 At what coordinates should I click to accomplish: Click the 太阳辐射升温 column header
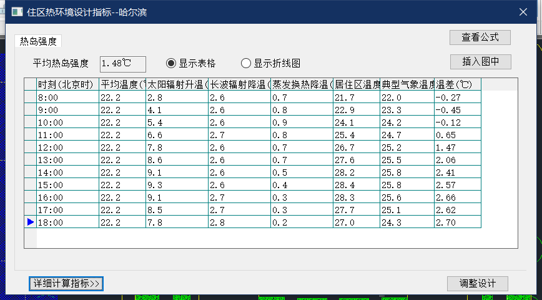click(177, 84)
